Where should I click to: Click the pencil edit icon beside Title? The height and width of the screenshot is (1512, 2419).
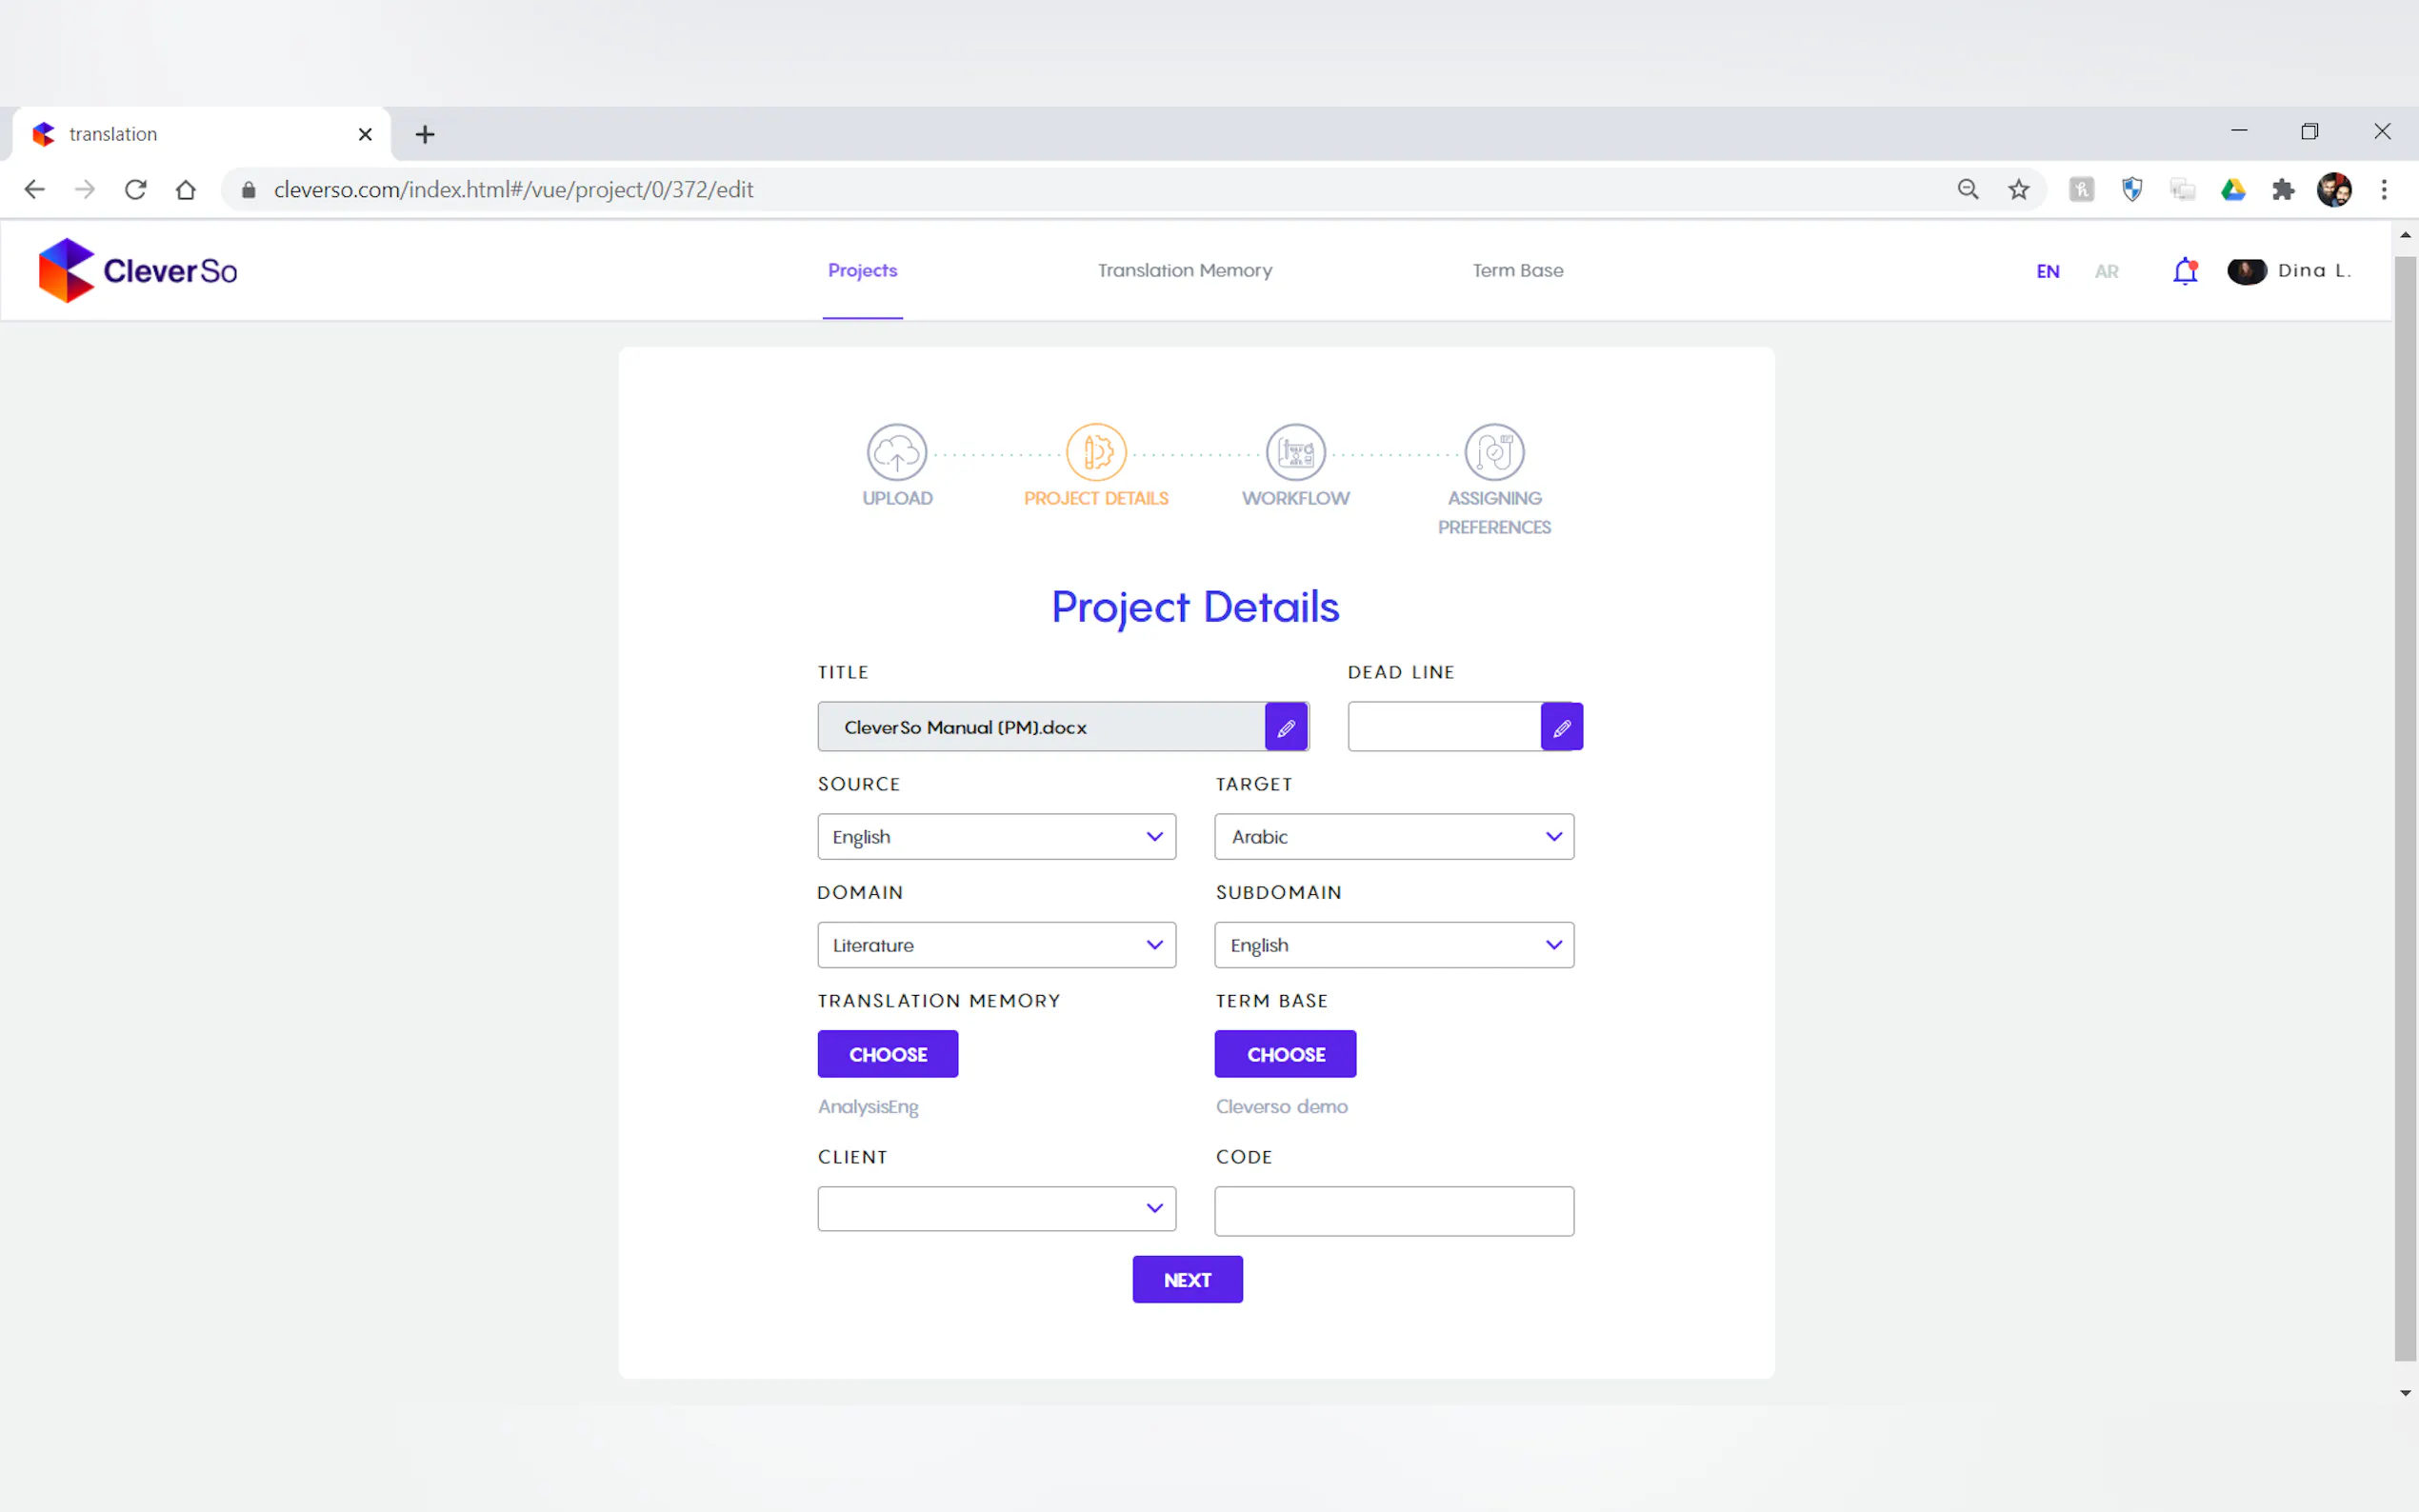pos(1286,727)
